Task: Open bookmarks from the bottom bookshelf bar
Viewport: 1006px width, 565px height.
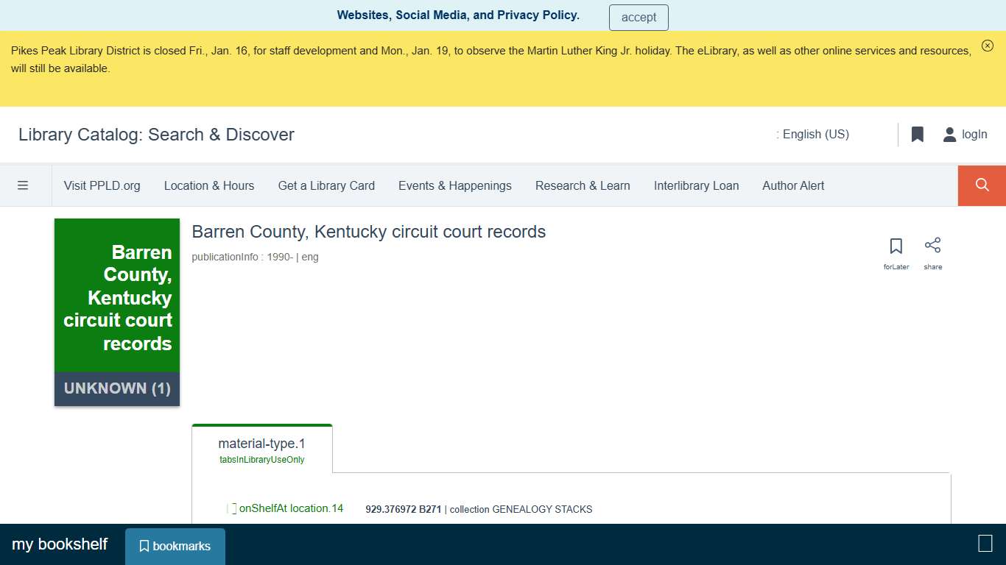Action: tap(175, 545)
